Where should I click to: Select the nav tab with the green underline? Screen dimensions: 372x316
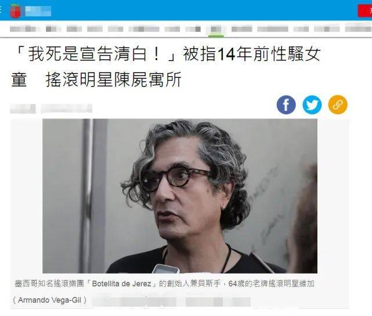(x=216, y=29)
